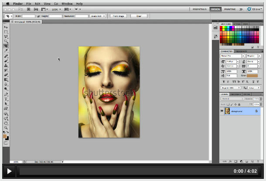Screen dimensions: 266x181
Task: Select the Spot Healing Brush tool
Action: click(x=6, y=56)
